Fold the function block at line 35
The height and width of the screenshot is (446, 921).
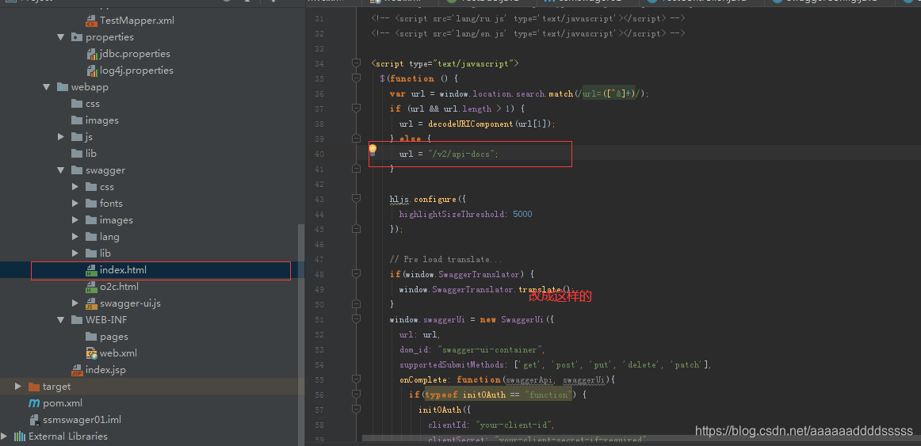tap(355, 78)
